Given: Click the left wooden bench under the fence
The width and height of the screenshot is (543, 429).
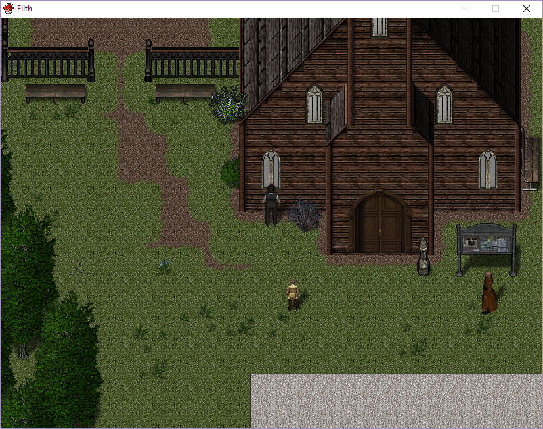Looking at the screenshot, I should tap(56, 93).
